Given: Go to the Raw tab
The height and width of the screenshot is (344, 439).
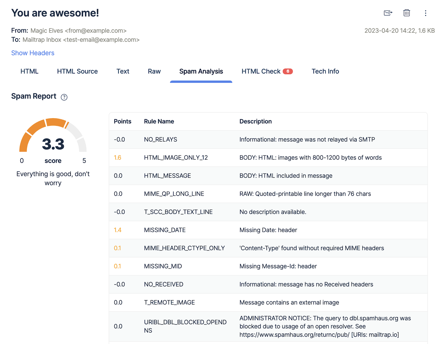Looking at the screenshot, I should 154,71.
